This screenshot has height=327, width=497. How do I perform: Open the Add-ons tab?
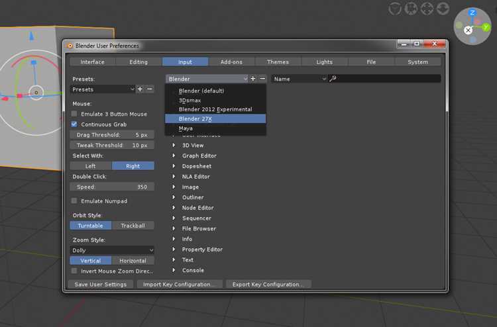point(231,62)
